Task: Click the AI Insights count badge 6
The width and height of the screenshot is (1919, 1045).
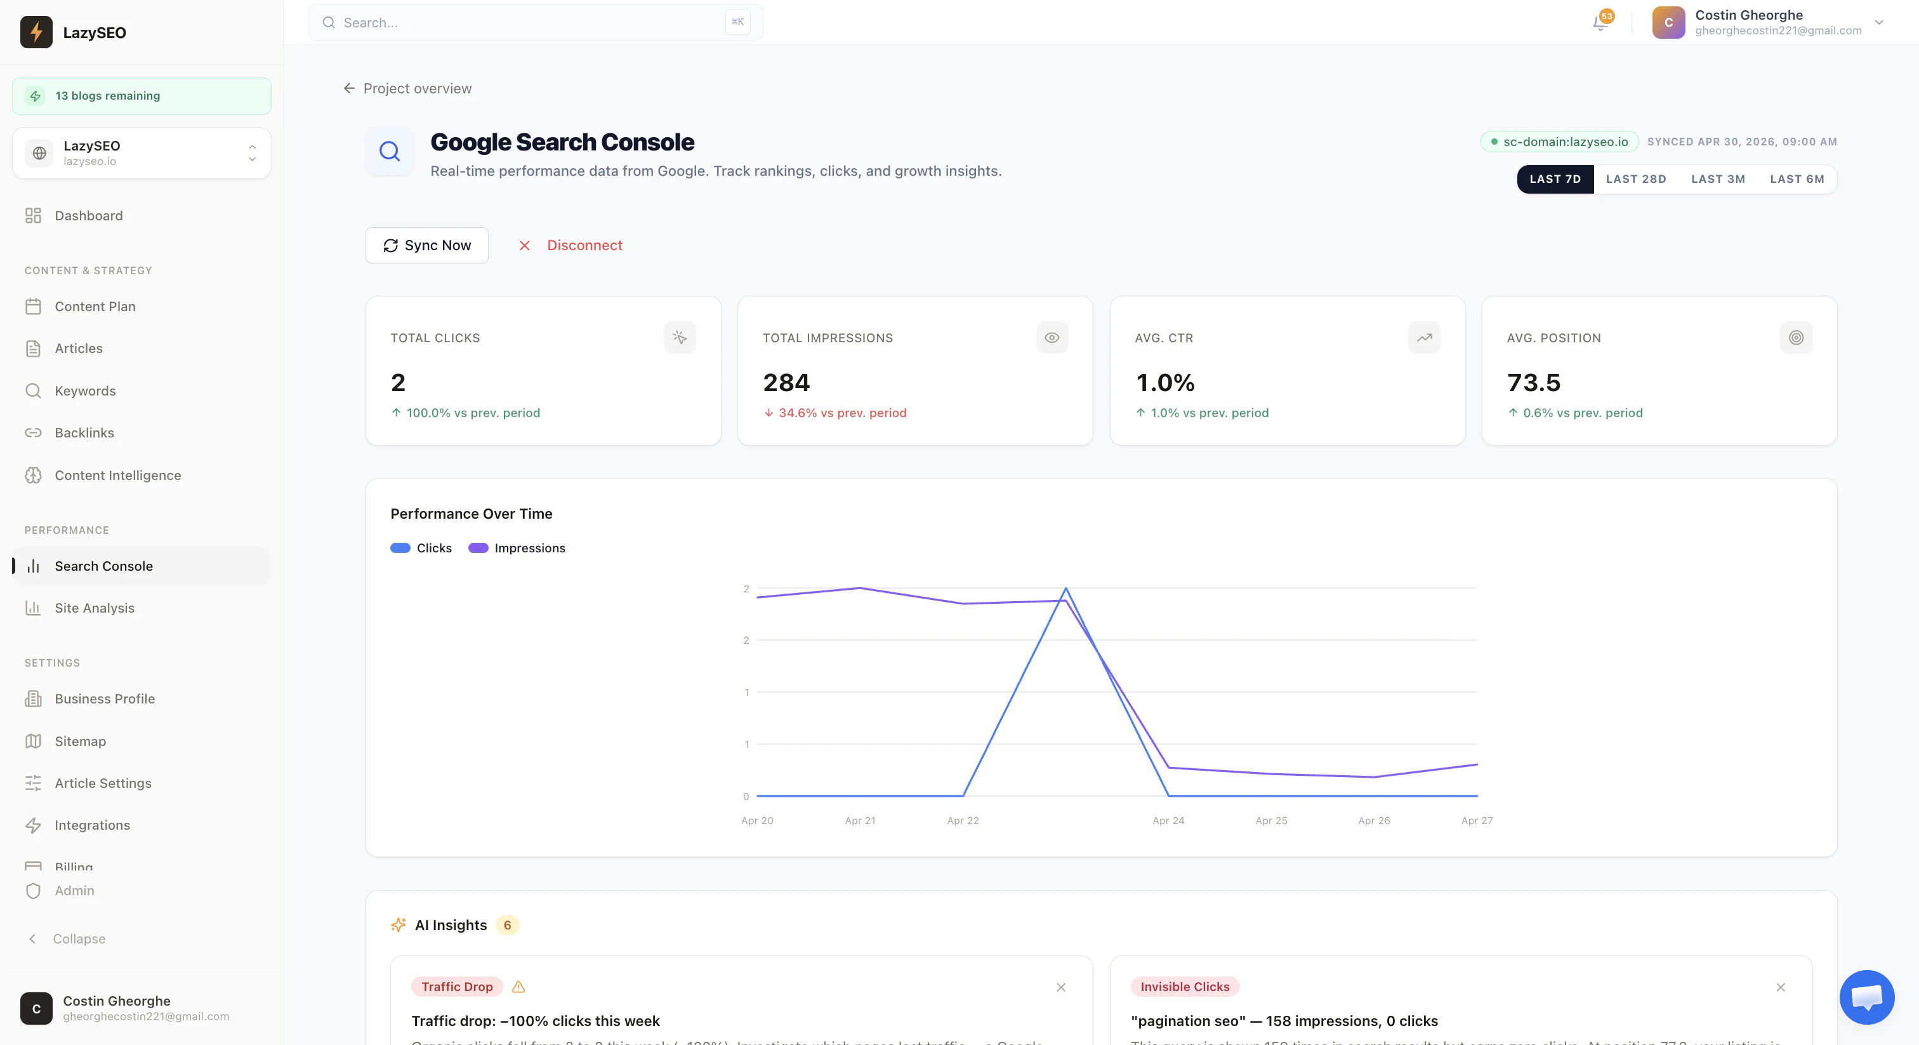Action: (x=507, y=925)
